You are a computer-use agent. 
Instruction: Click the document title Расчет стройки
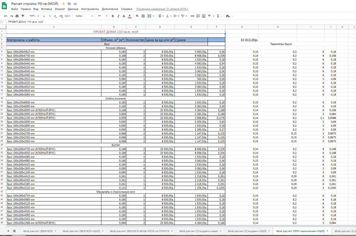pyautogui.click(x=35, y=4)
